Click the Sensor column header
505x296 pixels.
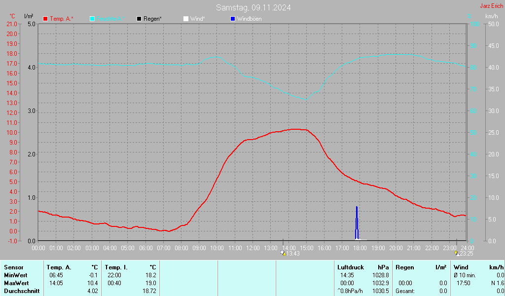[13, 267]
